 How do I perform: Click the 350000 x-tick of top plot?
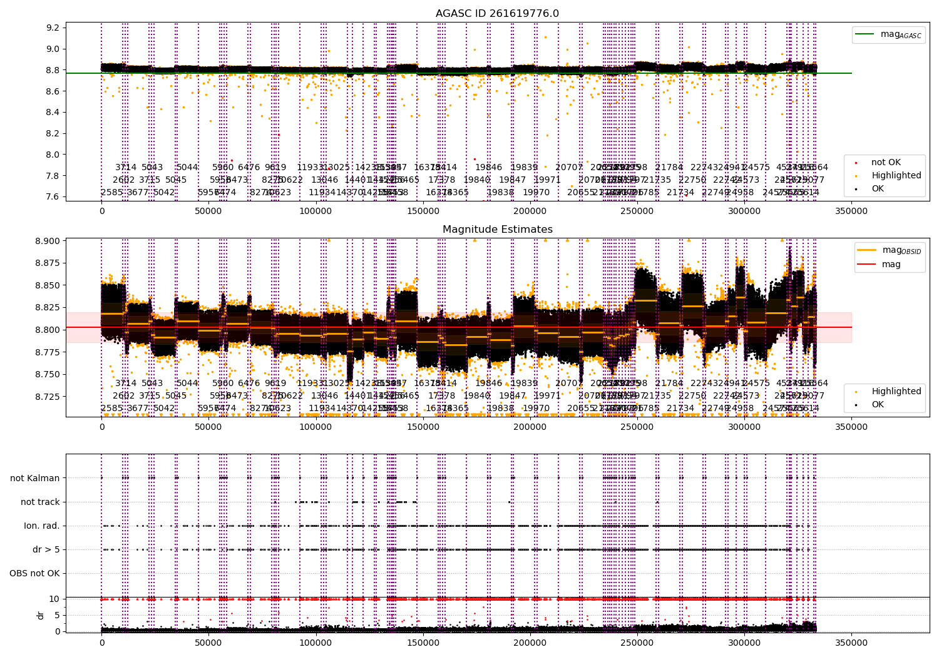851,211
